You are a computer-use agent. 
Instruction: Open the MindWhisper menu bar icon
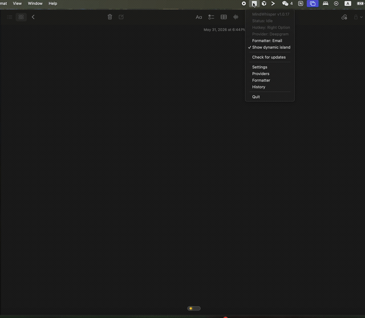[254, 3]
